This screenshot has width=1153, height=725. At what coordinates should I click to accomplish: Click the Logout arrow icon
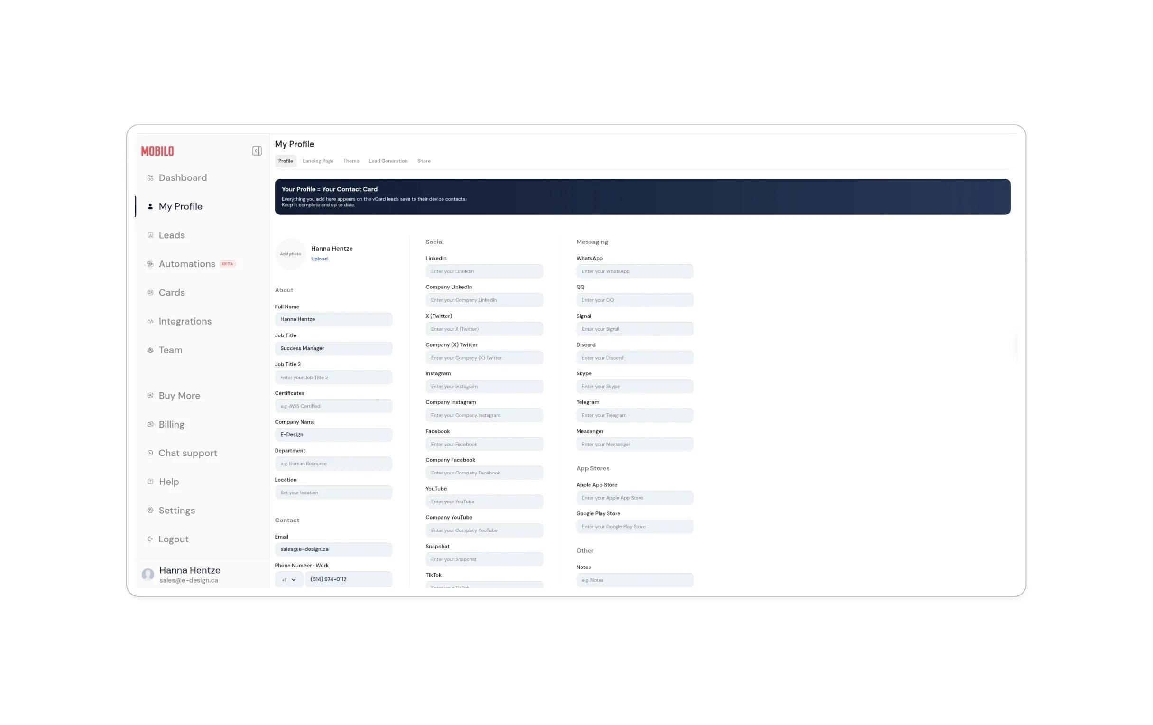point(150,539)
